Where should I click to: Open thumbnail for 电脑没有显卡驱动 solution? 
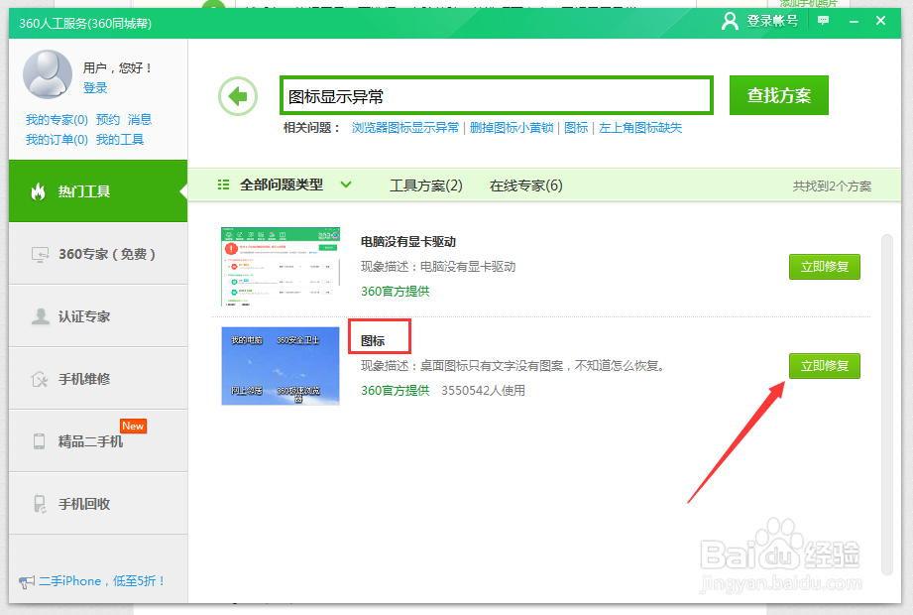(x=281, y=266)
